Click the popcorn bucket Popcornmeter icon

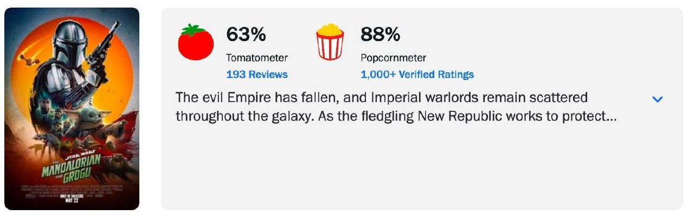pyautogui.click(x=330, y=42)
